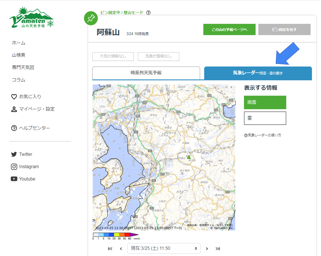Screen dimensions: 321x256
Task: Open 専門天気図 in sidebar
Action: 23,68
